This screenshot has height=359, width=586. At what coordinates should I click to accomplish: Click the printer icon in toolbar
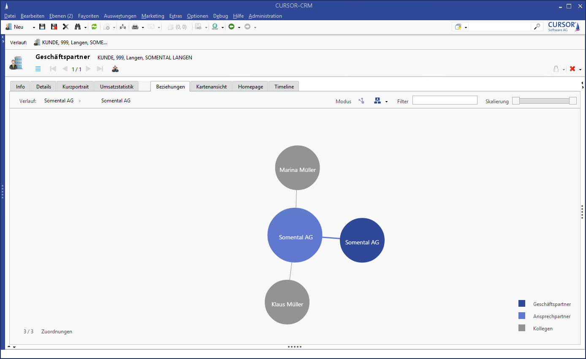135,27
